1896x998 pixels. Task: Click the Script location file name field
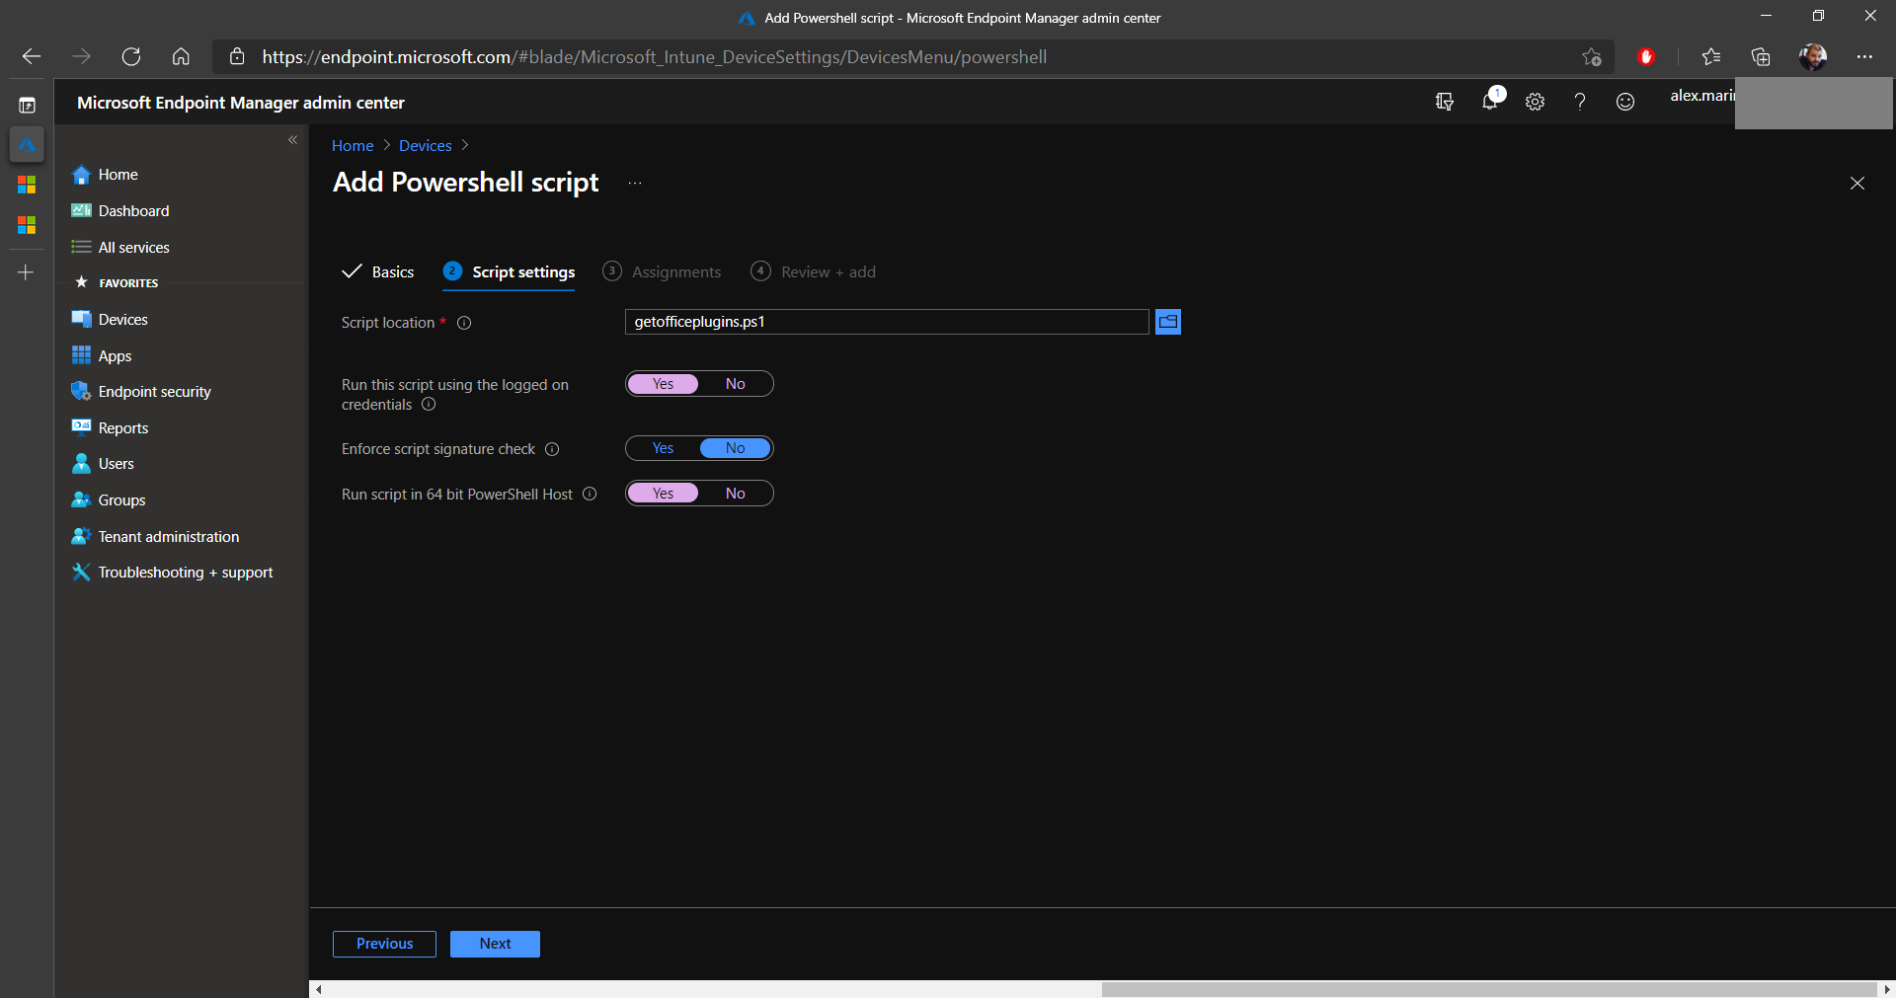tap(886, 322)
